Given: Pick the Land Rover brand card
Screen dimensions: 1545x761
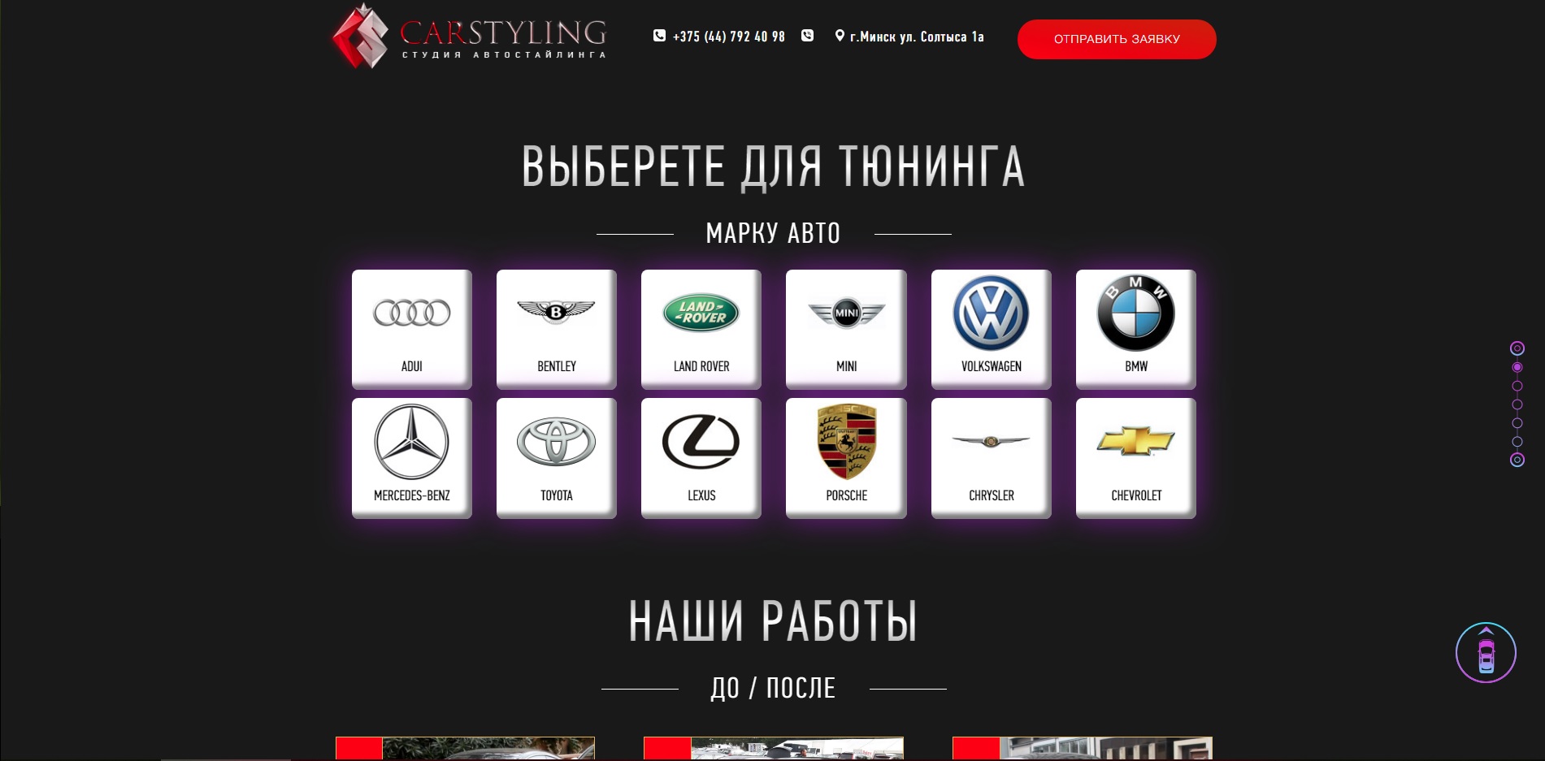Looking at the screenshot, I should click(701, 329).
